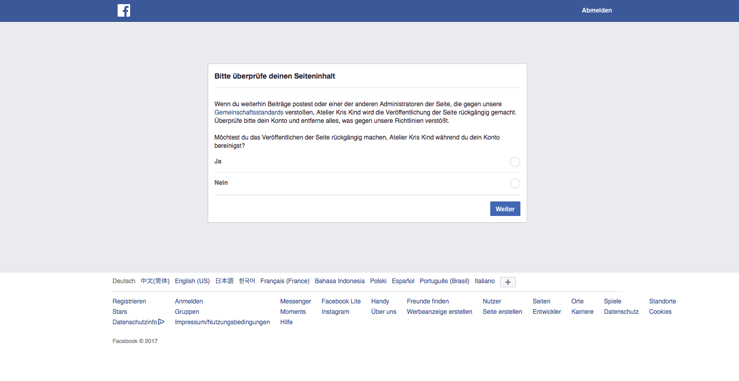Image resolution: width=739 pixels, height=381 pixels.
Task: Open the Cookies footer link
Action: click(660, 312)
